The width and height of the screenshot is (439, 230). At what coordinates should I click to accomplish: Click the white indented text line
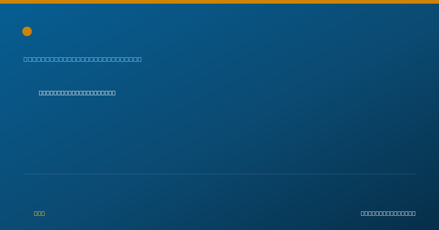point(77,93)
